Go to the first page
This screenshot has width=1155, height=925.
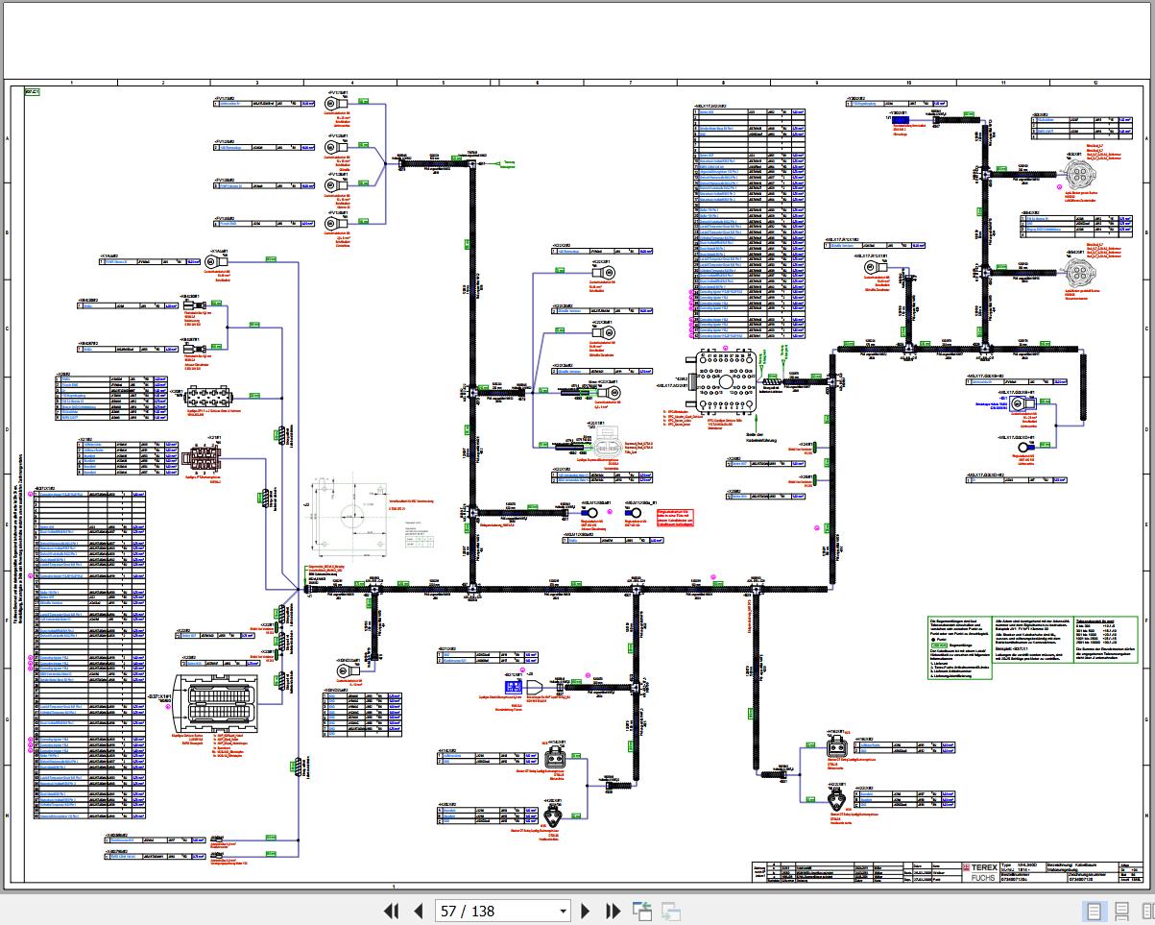coord(391,911)
